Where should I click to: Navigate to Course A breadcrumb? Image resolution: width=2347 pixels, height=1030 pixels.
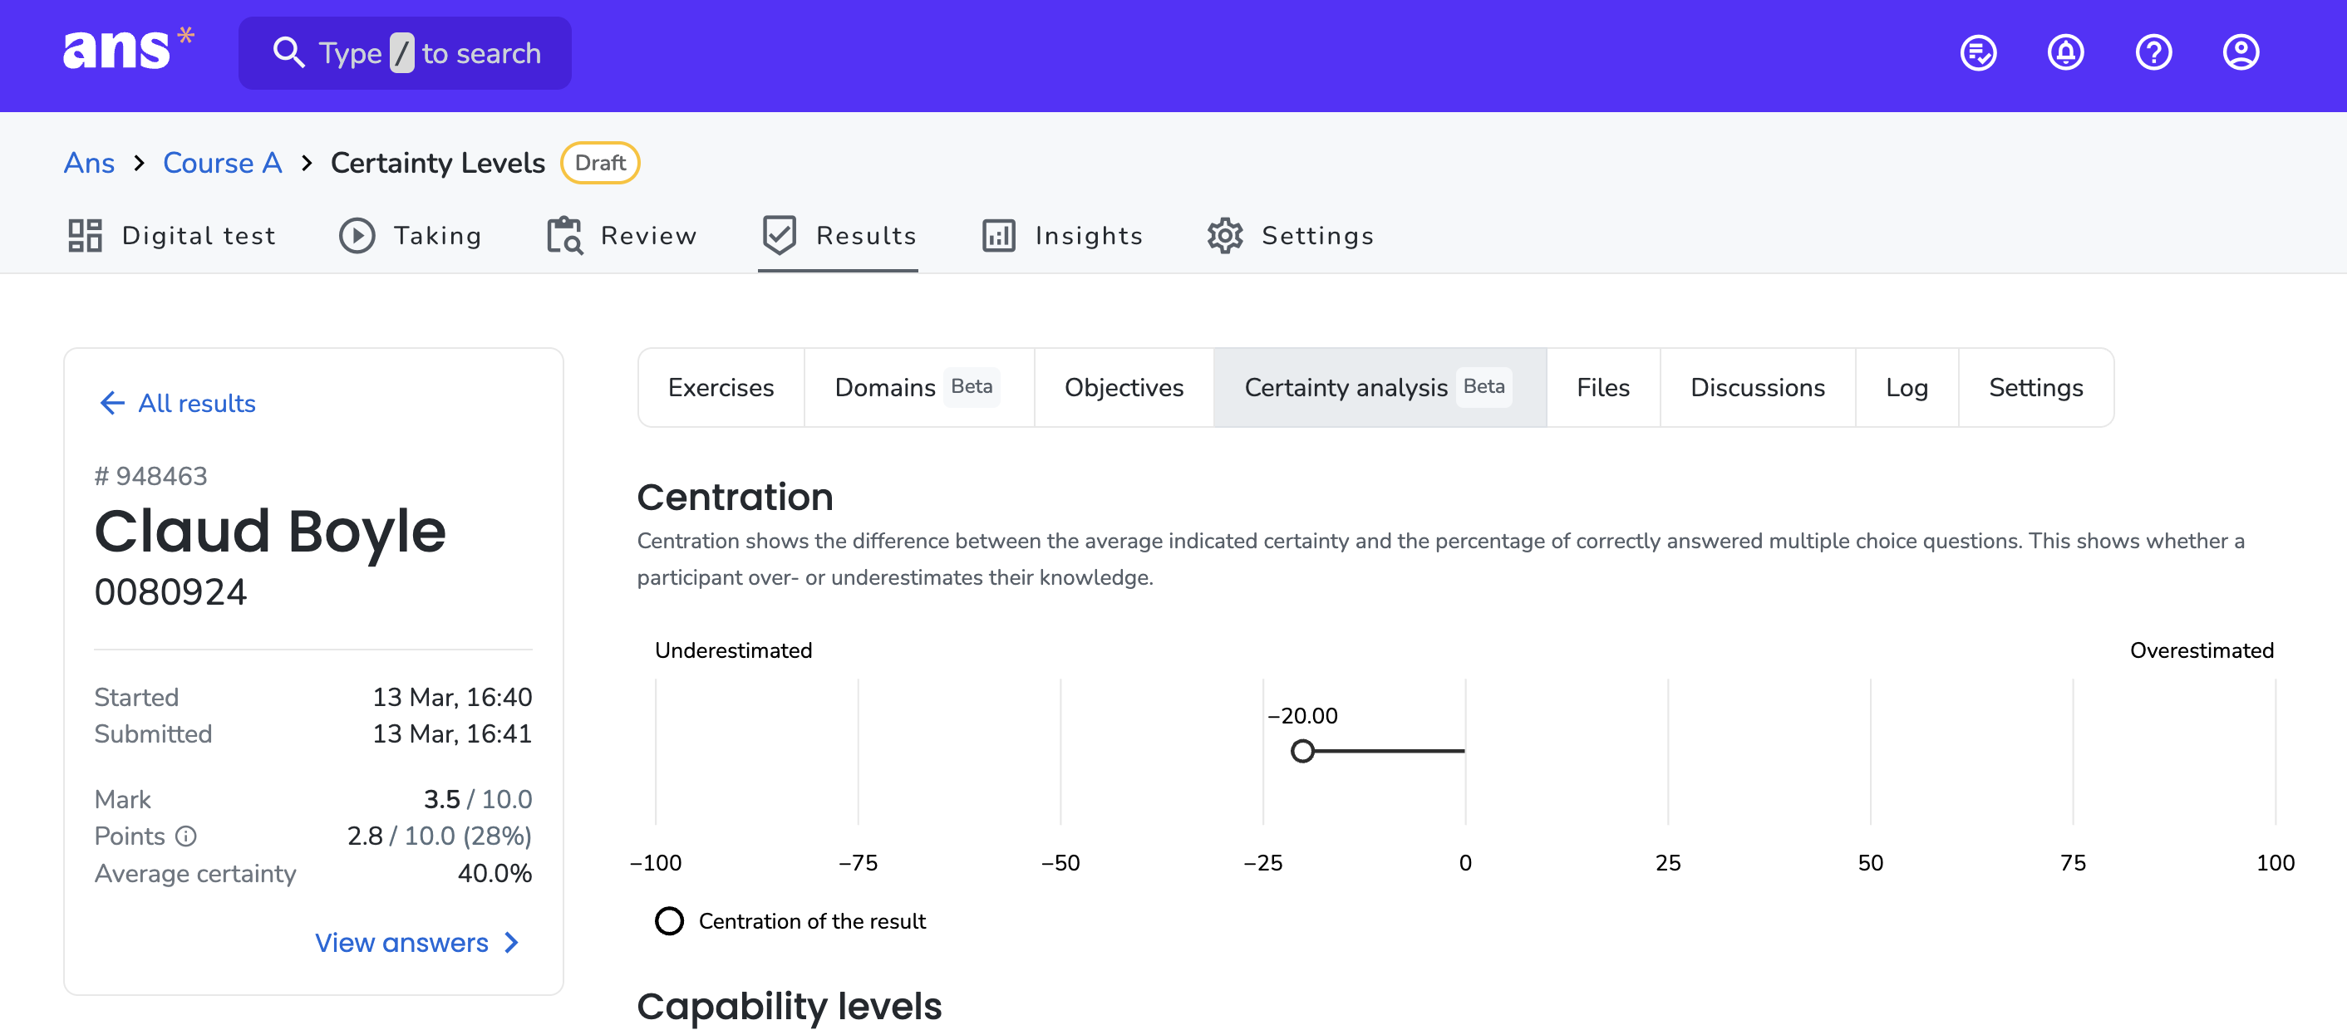click(x=222, y=163)
